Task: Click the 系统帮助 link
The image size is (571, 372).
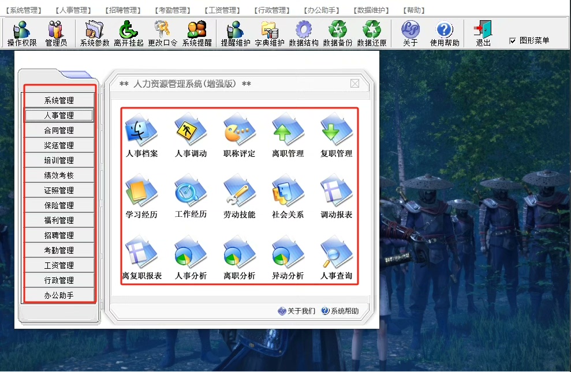Action: 340,311
